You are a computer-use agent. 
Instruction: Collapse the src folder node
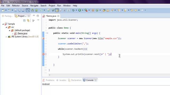click(6, 27)
